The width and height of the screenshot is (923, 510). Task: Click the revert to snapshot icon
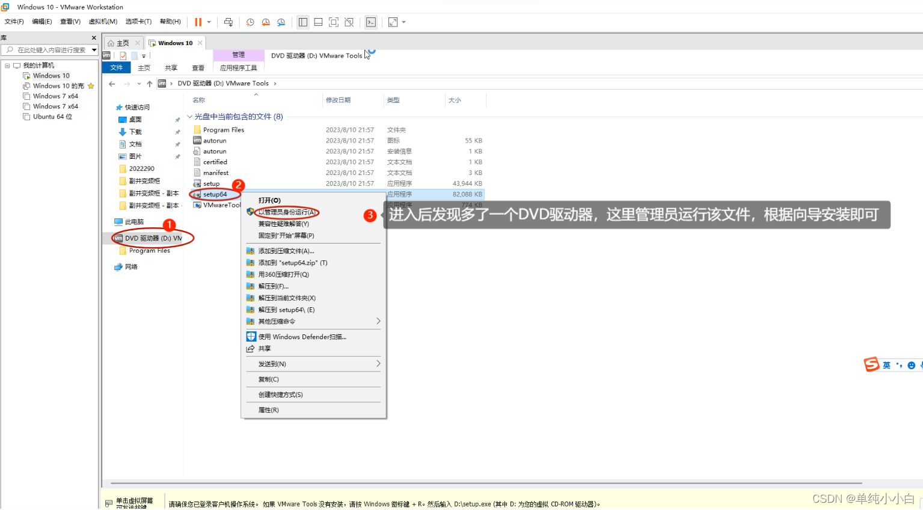point(266,22)
